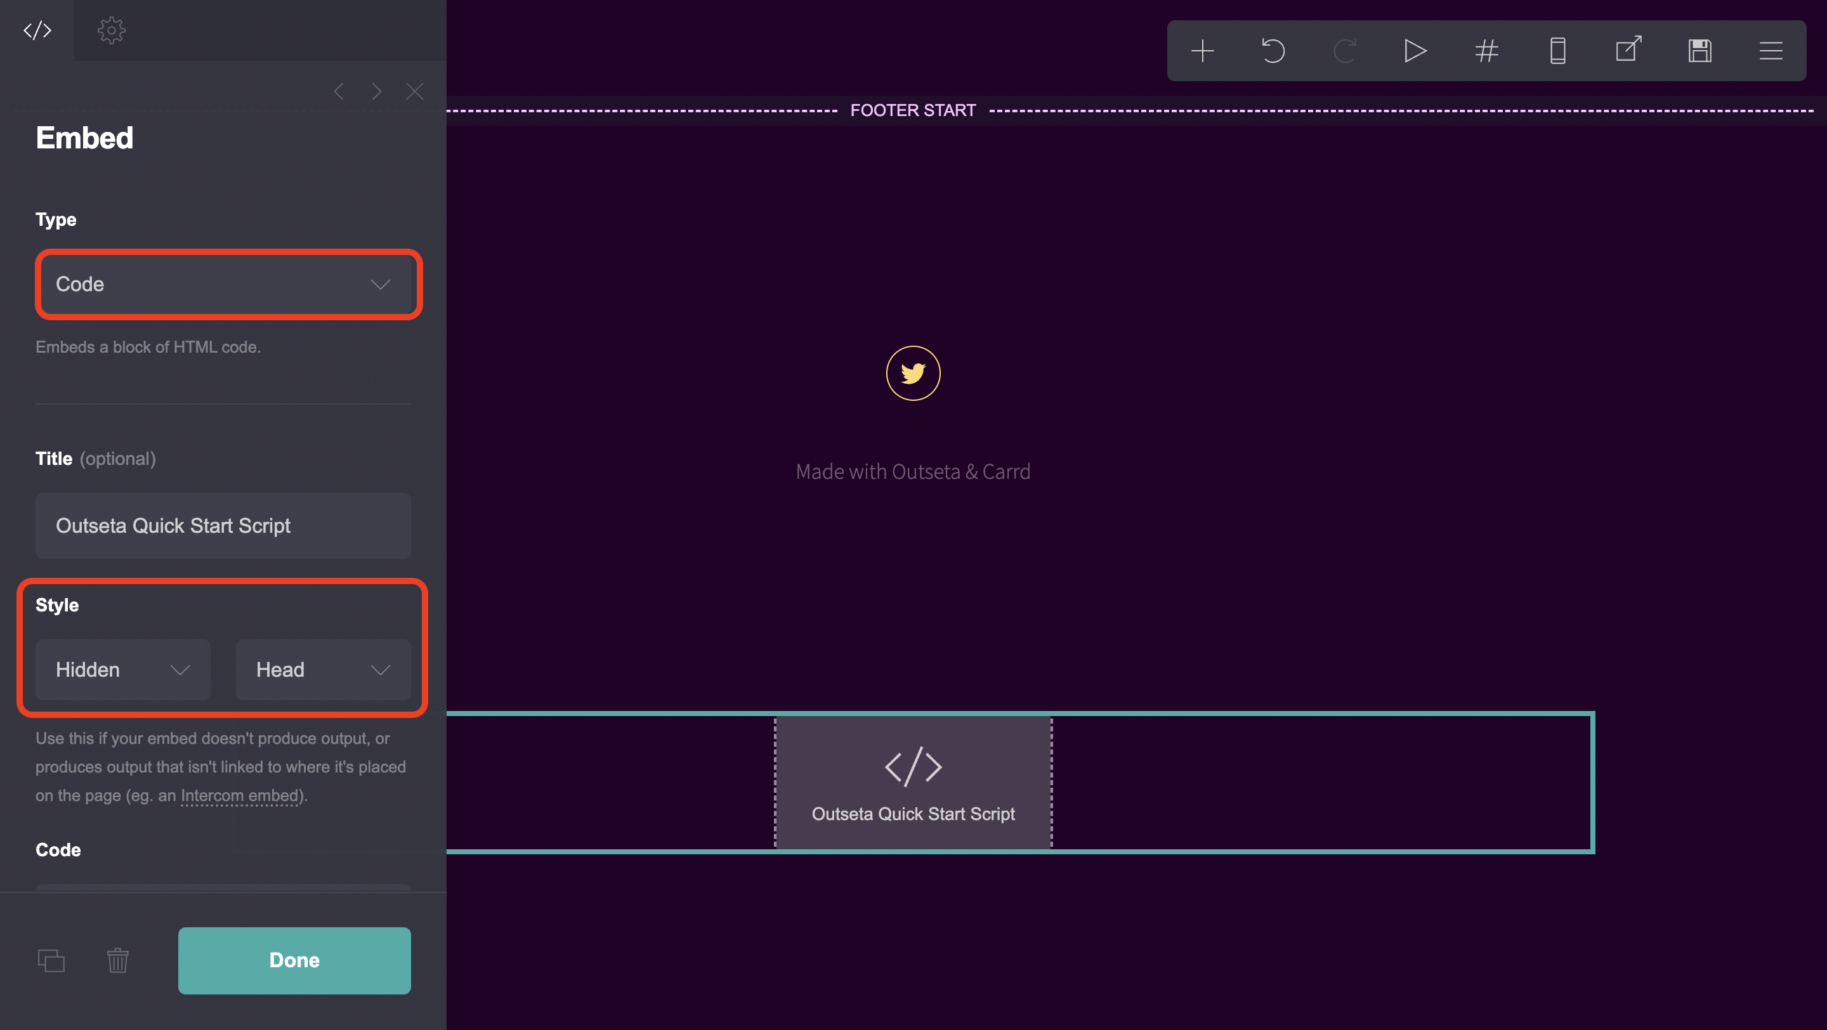Delete the embed with the trash icon
The image size is (1827, 1030).
point(118,960)
